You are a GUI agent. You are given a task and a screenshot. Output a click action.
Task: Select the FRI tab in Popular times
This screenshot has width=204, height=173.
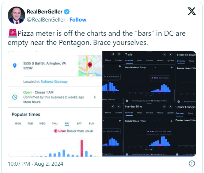click(67, 123)
